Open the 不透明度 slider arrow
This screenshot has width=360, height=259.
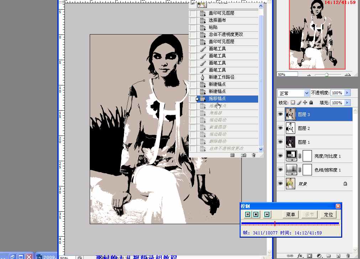pos(347,93)
